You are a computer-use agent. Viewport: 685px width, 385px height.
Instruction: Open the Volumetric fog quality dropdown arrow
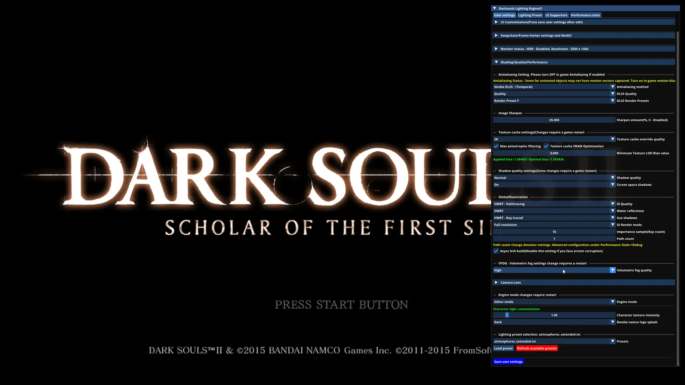612,270
